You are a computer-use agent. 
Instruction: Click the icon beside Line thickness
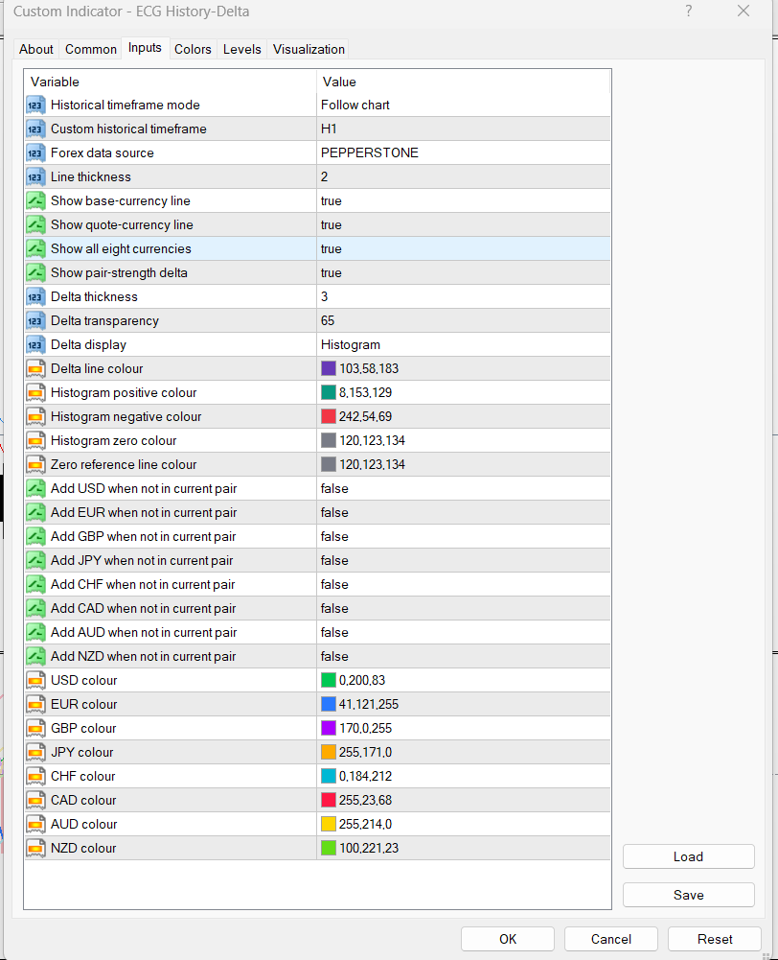[35, 176]
